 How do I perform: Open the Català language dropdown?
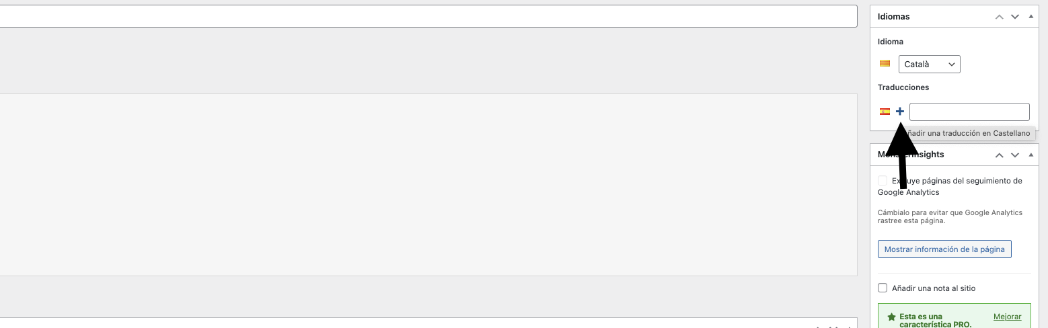929,64
